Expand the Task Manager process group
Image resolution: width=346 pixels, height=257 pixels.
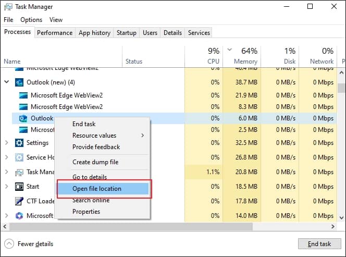coord(7,172)
